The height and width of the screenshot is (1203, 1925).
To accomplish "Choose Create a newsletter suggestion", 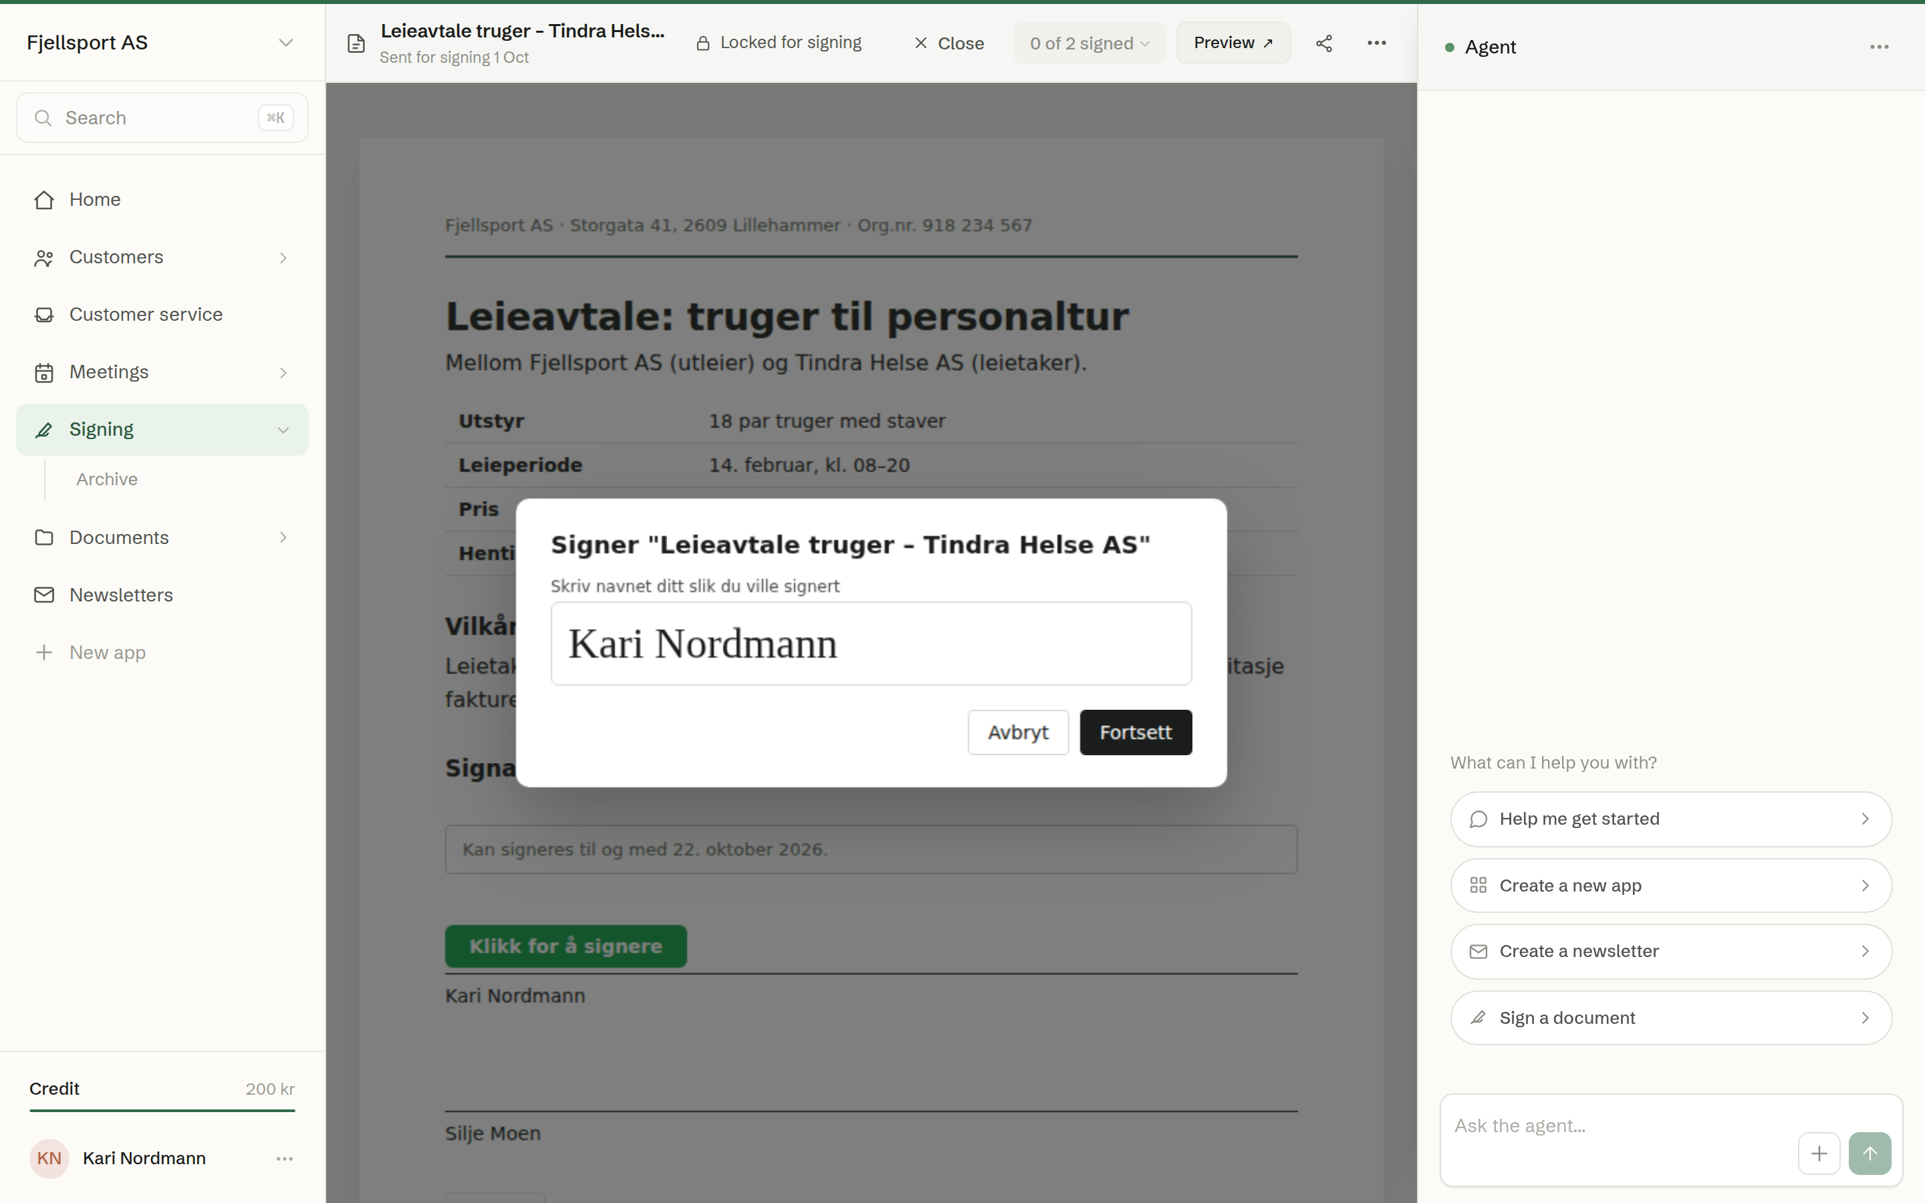I will point(1670,951).
